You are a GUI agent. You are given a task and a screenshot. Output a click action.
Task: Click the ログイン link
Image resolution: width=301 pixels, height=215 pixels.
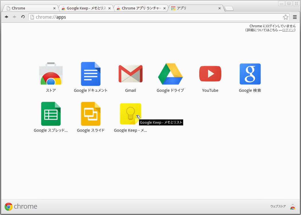[288, 30]
